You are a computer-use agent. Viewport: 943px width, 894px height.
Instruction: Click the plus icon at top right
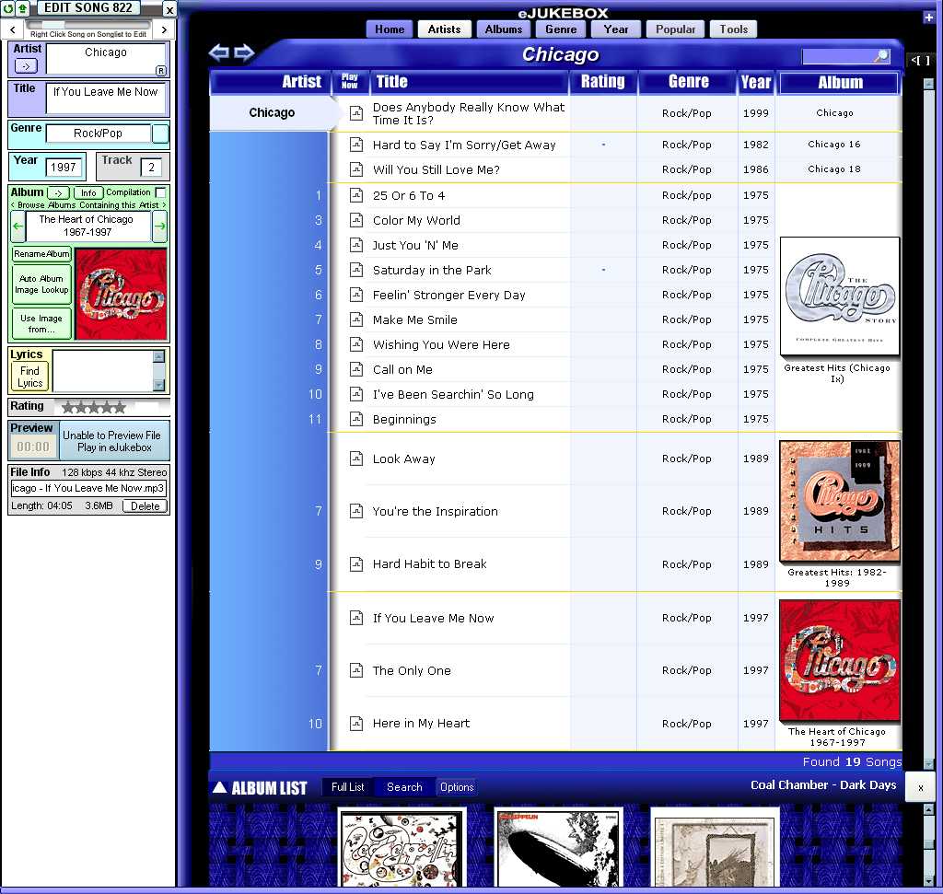pyautogui.click(x=928, y=17)
